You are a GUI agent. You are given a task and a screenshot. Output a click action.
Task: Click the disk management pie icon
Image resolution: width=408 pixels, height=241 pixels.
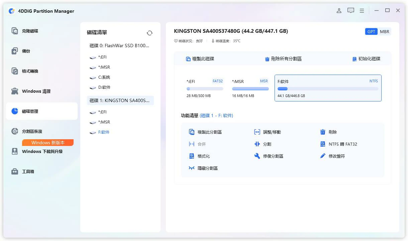(x=15, y=111)
